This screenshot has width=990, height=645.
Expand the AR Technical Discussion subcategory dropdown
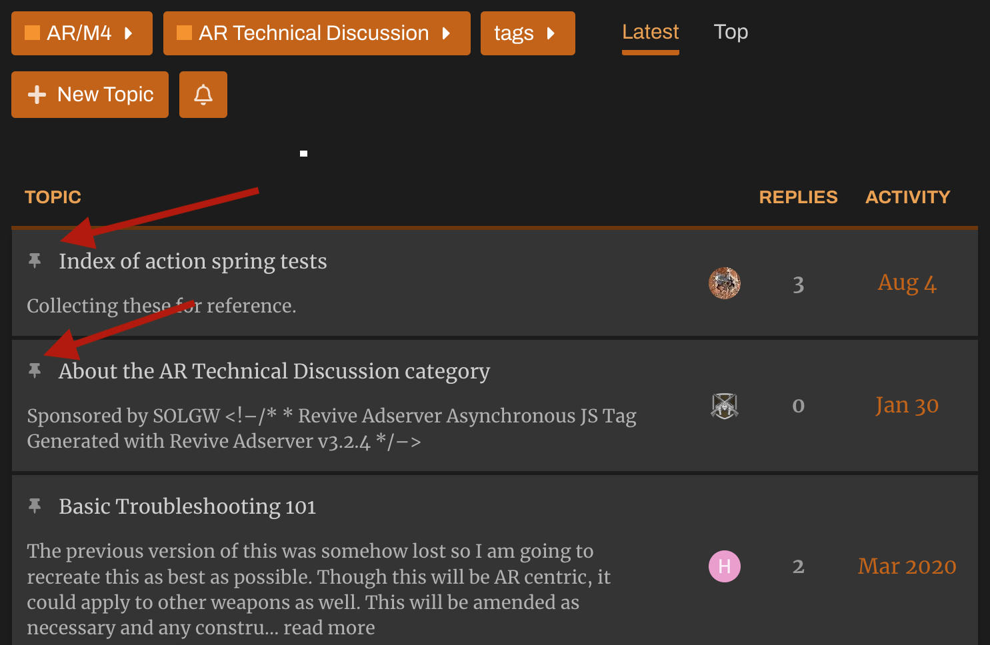316,33
